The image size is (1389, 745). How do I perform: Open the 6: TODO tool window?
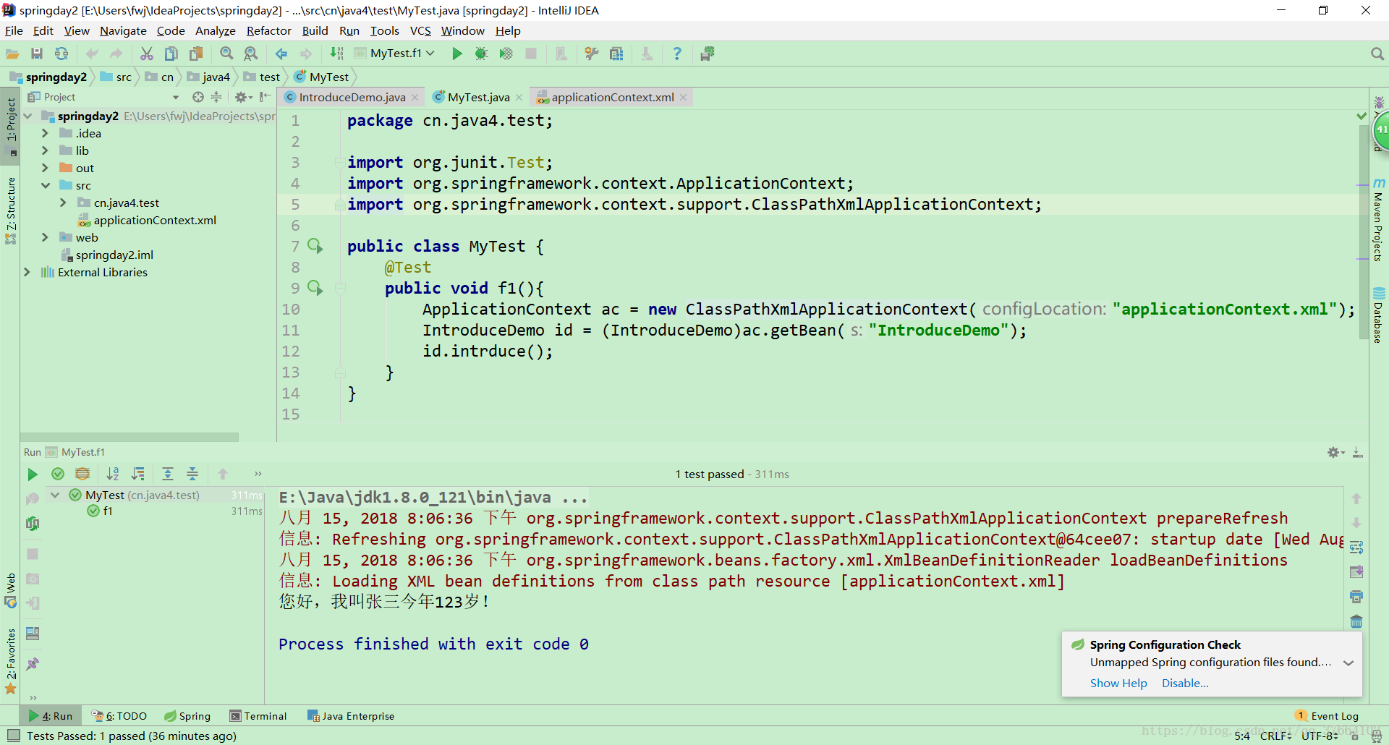click(119, 716)
